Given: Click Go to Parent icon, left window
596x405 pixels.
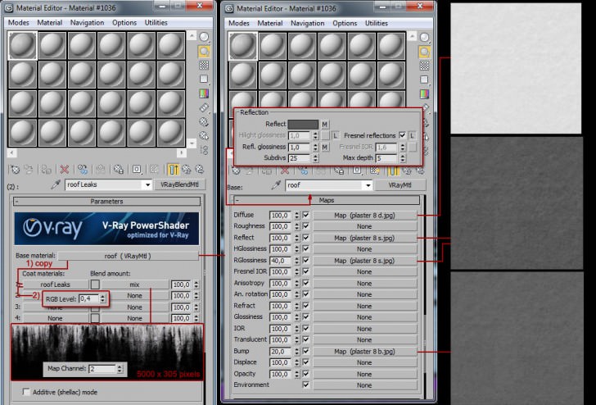Looking at the screenshot, I should [187, 170].
